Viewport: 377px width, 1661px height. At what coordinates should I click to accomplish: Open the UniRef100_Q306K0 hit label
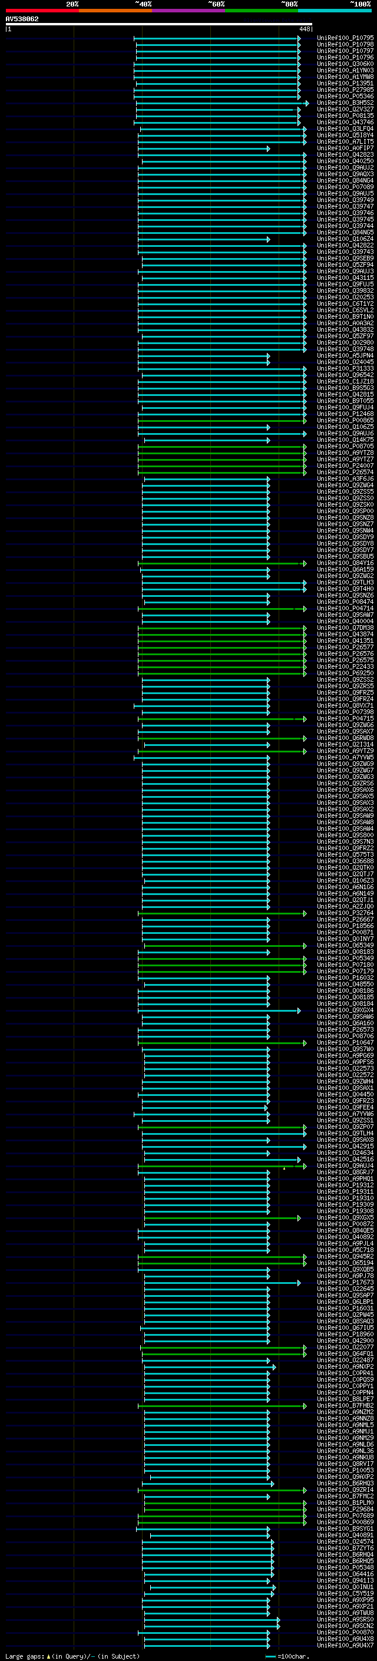tap(345, 64)
